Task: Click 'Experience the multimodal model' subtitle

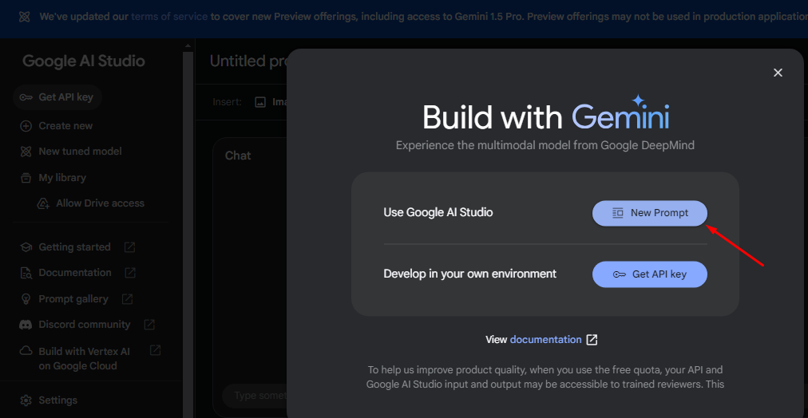Action: 545,146
